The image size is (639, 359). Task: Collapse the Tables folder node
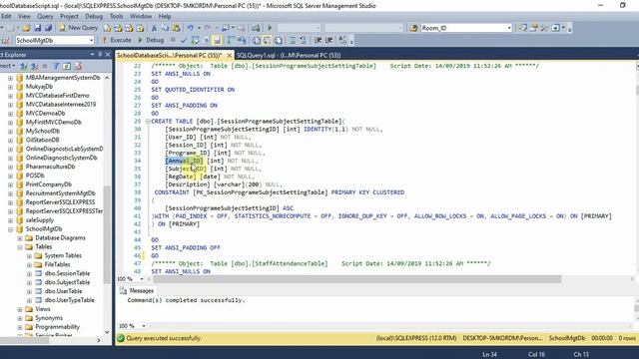pos(20,247)
